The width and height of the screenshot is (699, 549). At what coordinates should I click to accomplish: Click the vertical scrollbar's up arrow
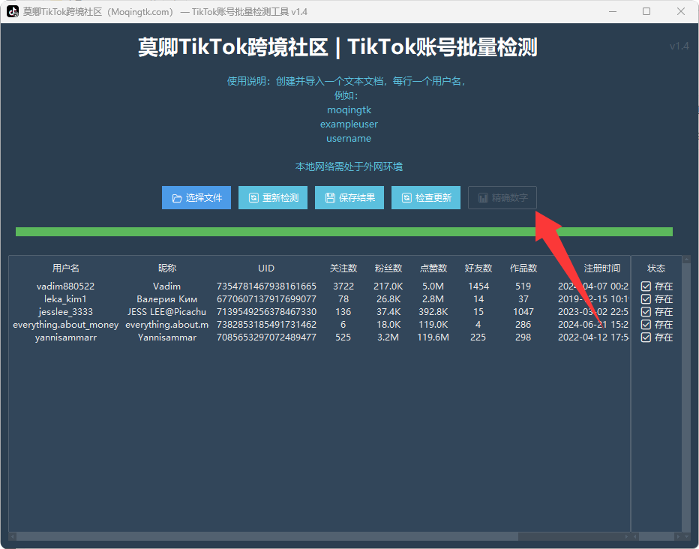[685, 259]
